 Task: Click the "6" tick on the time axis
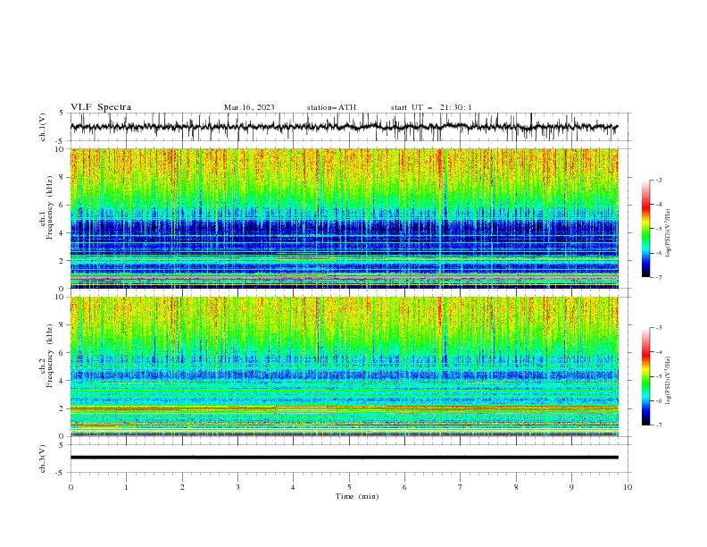pyautogui.click(x=404, y=487)
